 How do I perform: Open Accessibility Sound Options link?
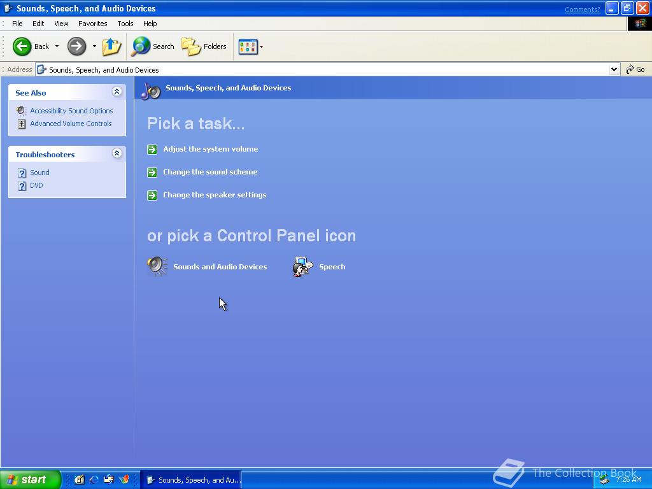71,111
